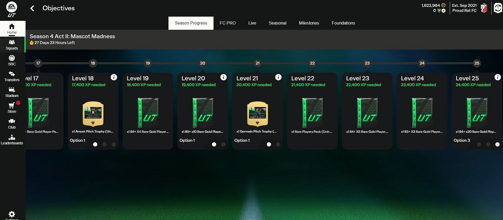
Task: Open Club from the sidebar
Action: 12,124
